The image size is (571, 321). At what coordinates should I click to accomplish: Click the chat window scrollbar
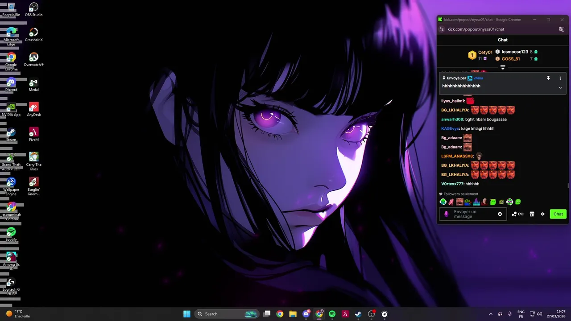pyautogui.click(x=568, y=185)
